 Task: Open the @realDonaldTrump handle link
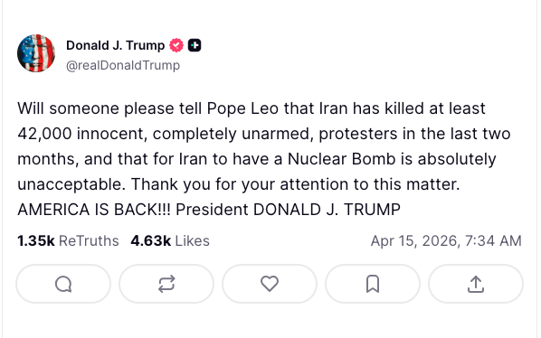coord(123,65)
